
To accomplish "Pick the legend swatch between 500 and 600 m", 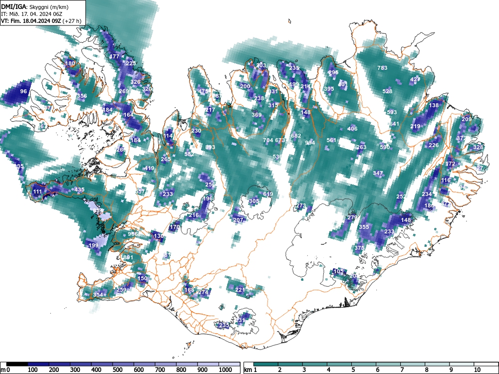I will [123, 364].
